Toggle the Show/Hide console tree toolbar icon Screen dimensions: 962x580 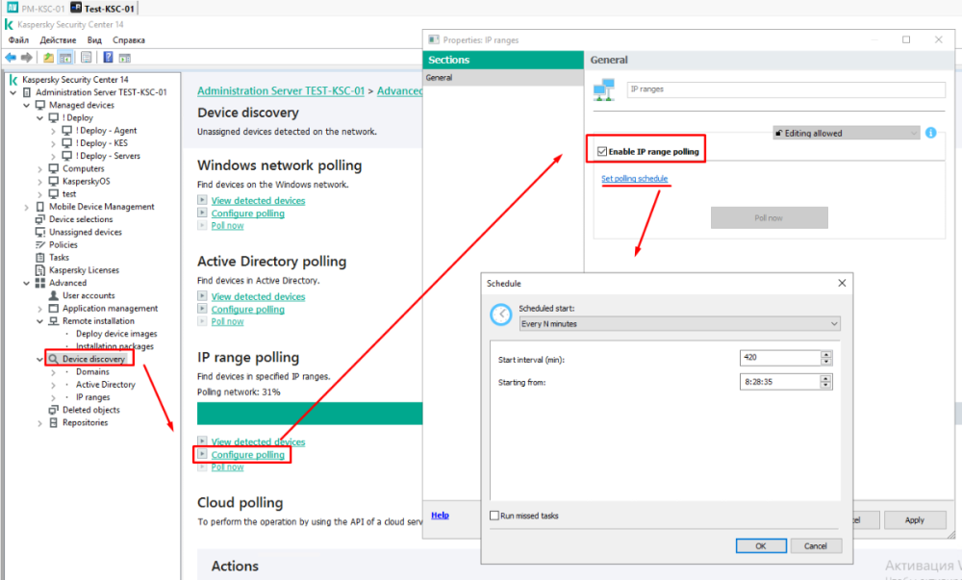(65, 58)
